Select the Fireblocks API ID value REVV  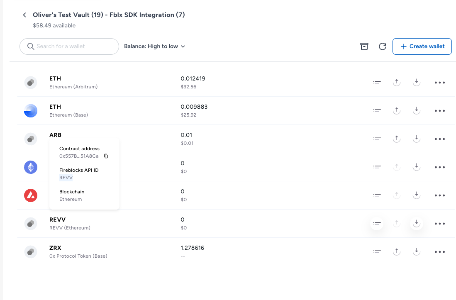click(66, 178)
